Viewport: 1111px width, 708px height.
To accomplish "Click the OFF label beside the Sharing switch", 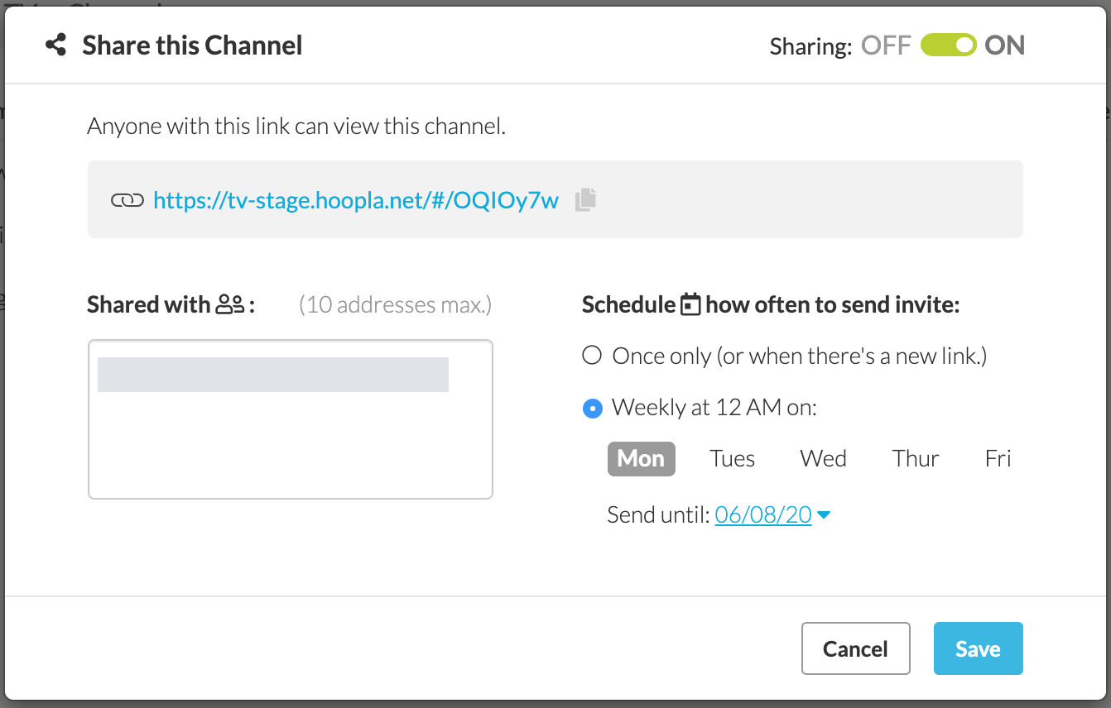I will pos(886,45).
